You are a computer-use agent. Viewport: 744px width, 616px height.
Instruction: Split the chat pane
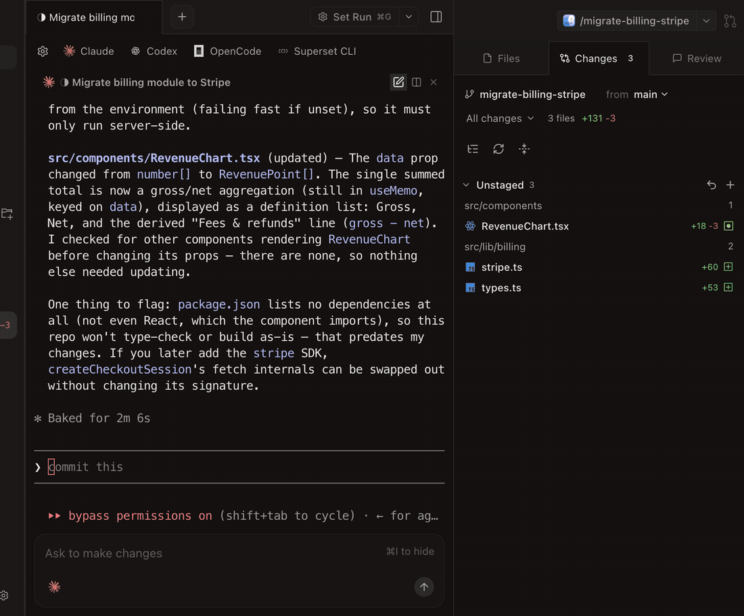417,82
